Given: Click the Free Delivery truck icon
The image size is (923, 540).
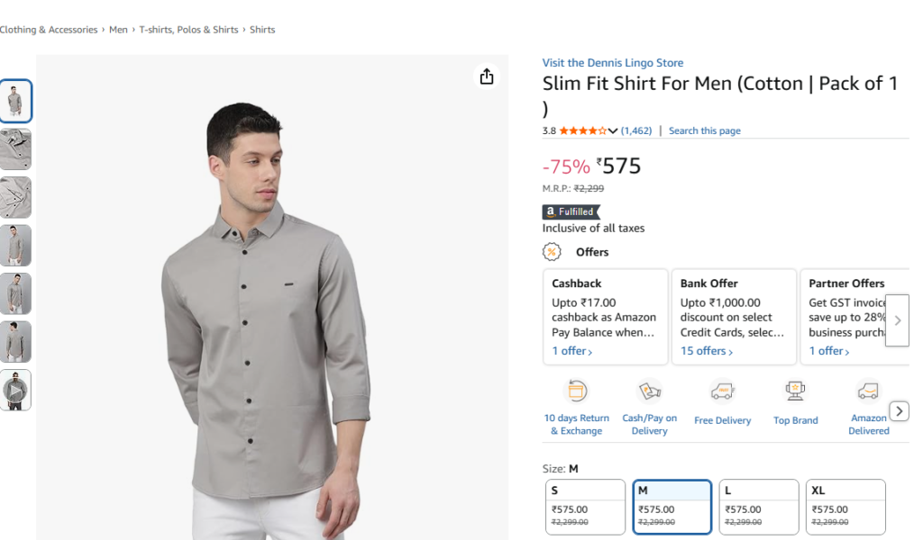Looking at the screenshot, I should pyautogui.click(x=722, y=391).
